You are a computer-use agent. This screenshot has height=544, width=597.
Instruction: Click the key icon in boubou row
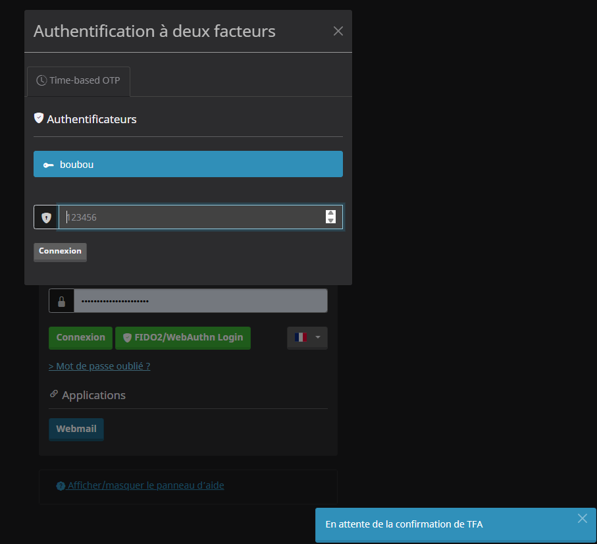click(x=49, y=165)
